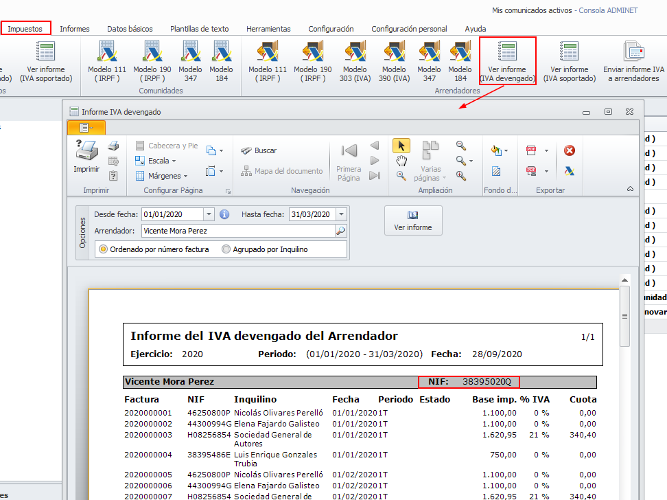Open Modelo 303 (IVA) for Arrendadores
This screenshot has width=667, height=500.
355,61
